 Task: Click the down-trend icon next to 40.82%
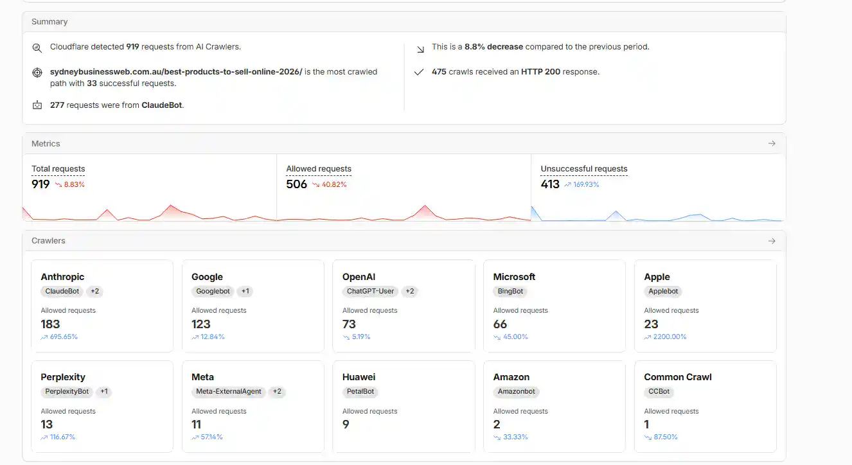315,184
